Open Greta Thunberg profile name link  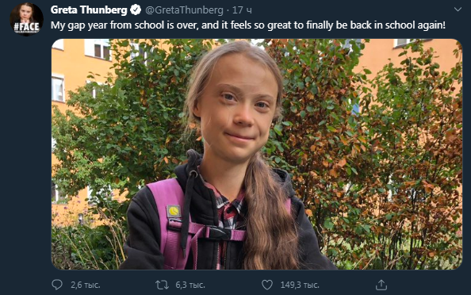89,10
